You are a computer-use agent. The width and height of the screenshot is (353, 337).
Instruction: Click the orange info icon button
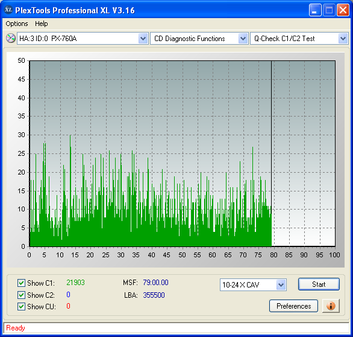(x=331, y=306)
